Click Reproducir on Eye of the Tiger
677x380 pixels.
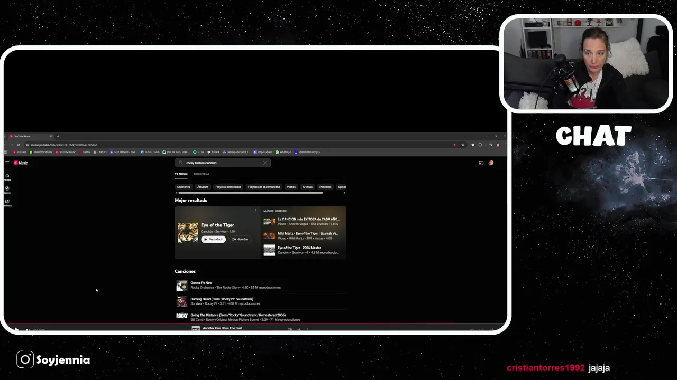click(x=213, y=239)
